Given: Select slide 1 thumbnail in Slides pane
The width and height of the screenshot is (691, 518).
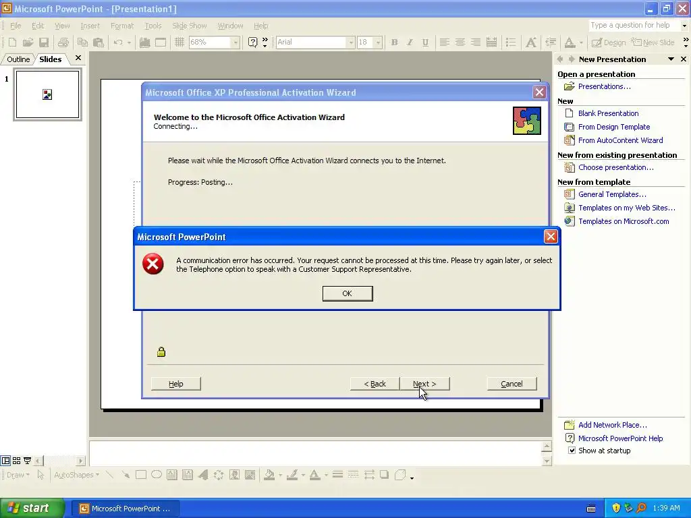Looking at the screenshot, I should [x=48, y=94].
